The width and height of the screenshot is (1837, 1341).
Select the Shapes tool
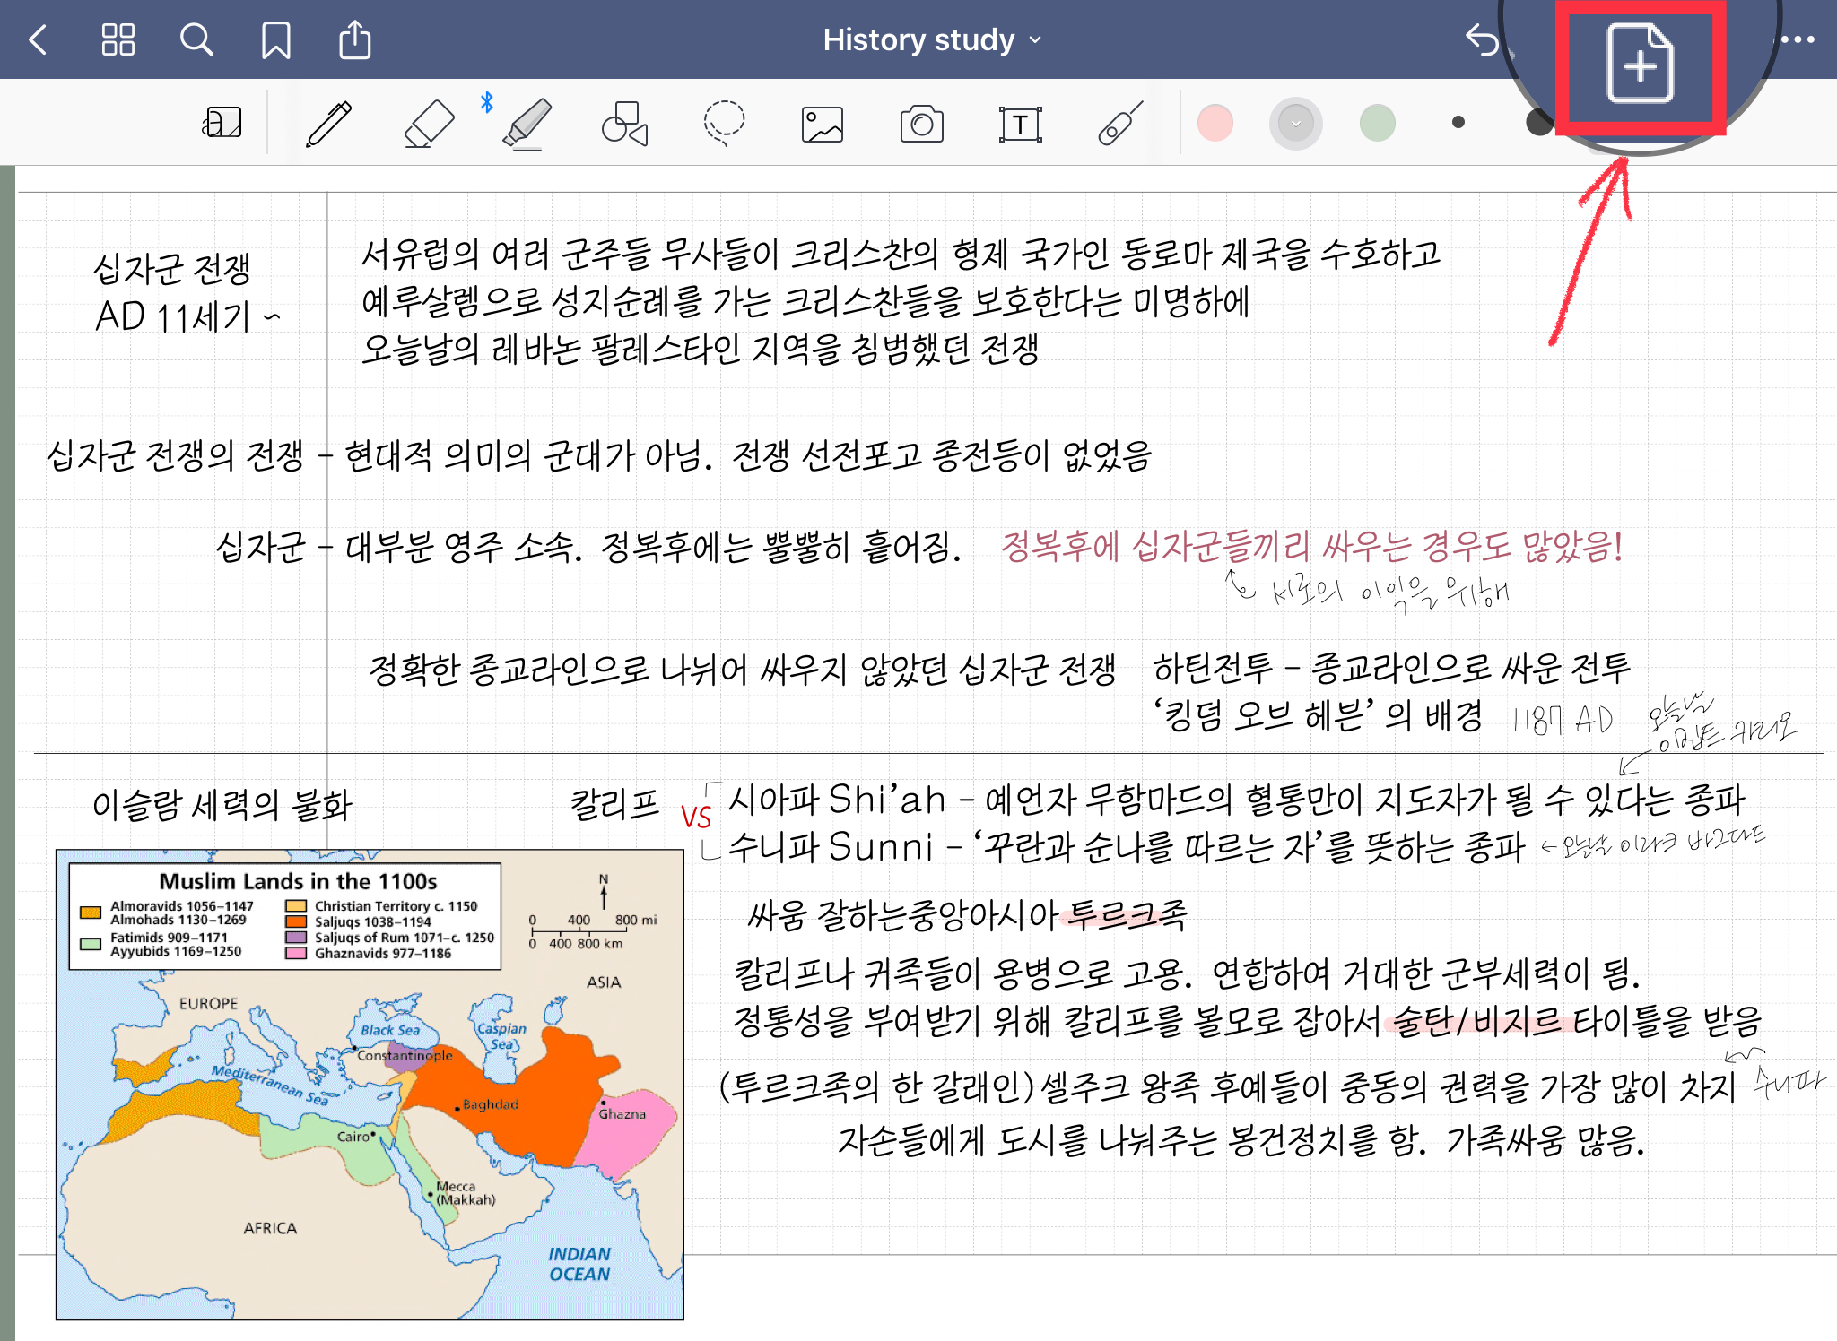[x=625, y=124]
